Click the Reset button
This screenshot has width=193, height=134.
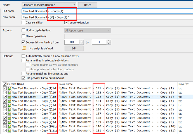pos(88,5)
